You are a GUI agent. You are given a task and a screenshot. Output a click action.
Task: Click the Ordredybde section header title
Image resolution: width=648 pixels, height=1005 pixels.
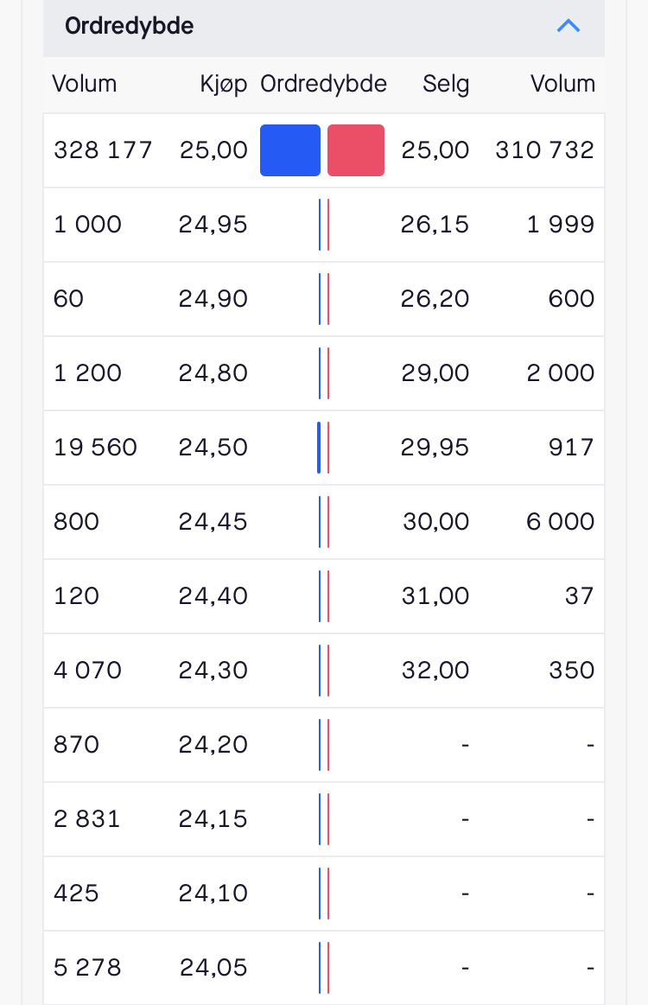click(x=130, y=26)
